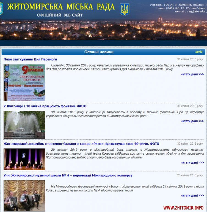The width and height of the screenshot is (207, 212).
Task: Click the ballroom dance stage thumbnail
Action: pos(24,159)
